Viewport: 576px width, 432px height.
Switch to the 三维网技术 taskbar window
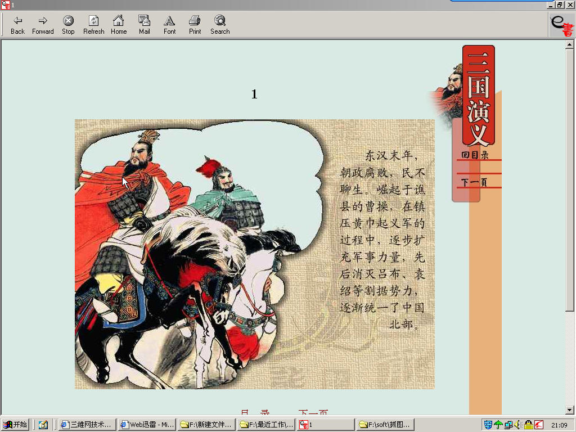click(87, 425)
